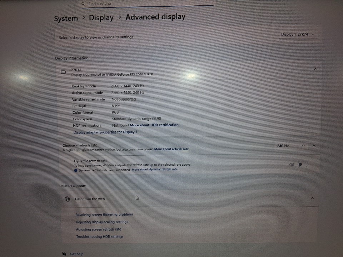Open More about dynamic refresh rate link

(x=154, y=170)
